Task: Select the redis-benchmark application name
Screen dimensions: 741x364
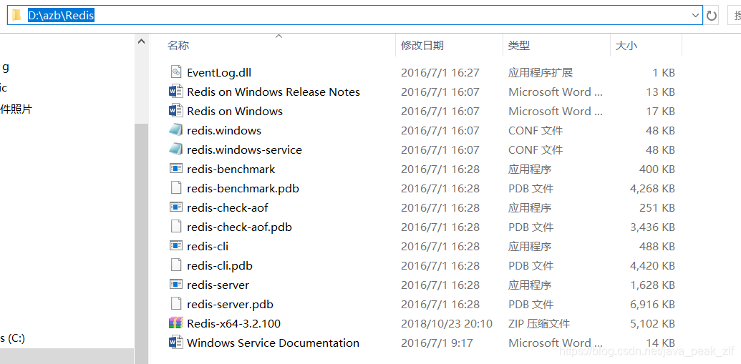Action: point(231,169)
